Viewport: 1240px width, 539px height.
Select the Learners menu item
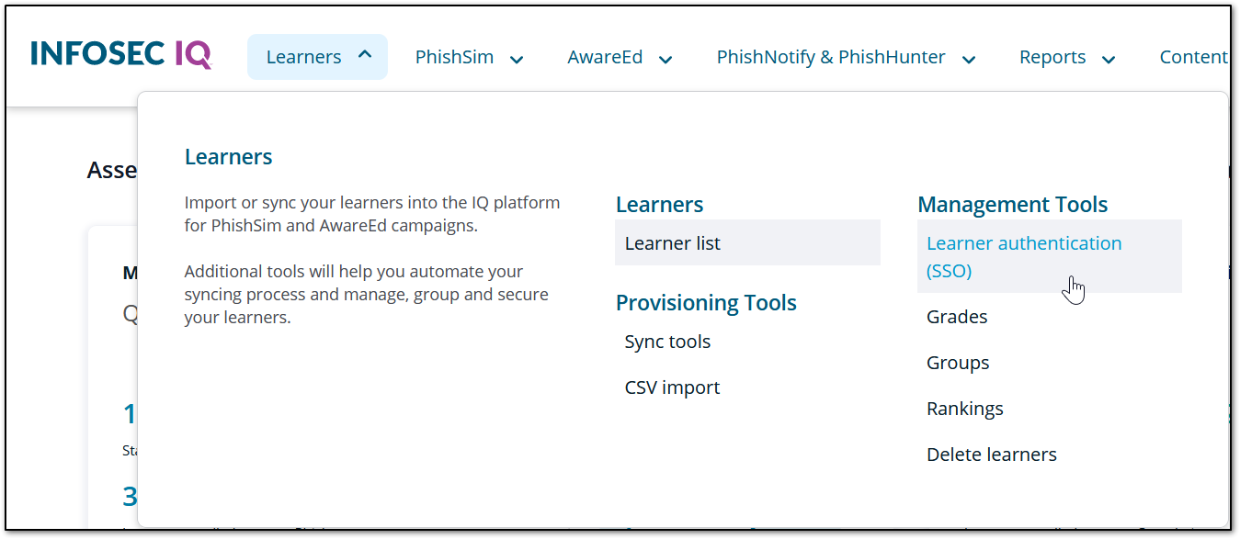tap(303, 56)
